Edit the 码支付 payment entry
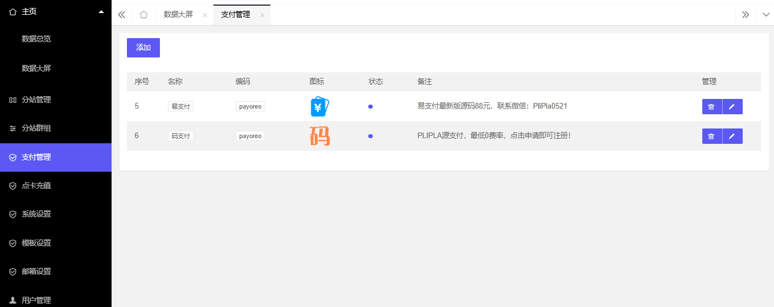This screenshot has height=307, width=774. click(x=732, y=136)
